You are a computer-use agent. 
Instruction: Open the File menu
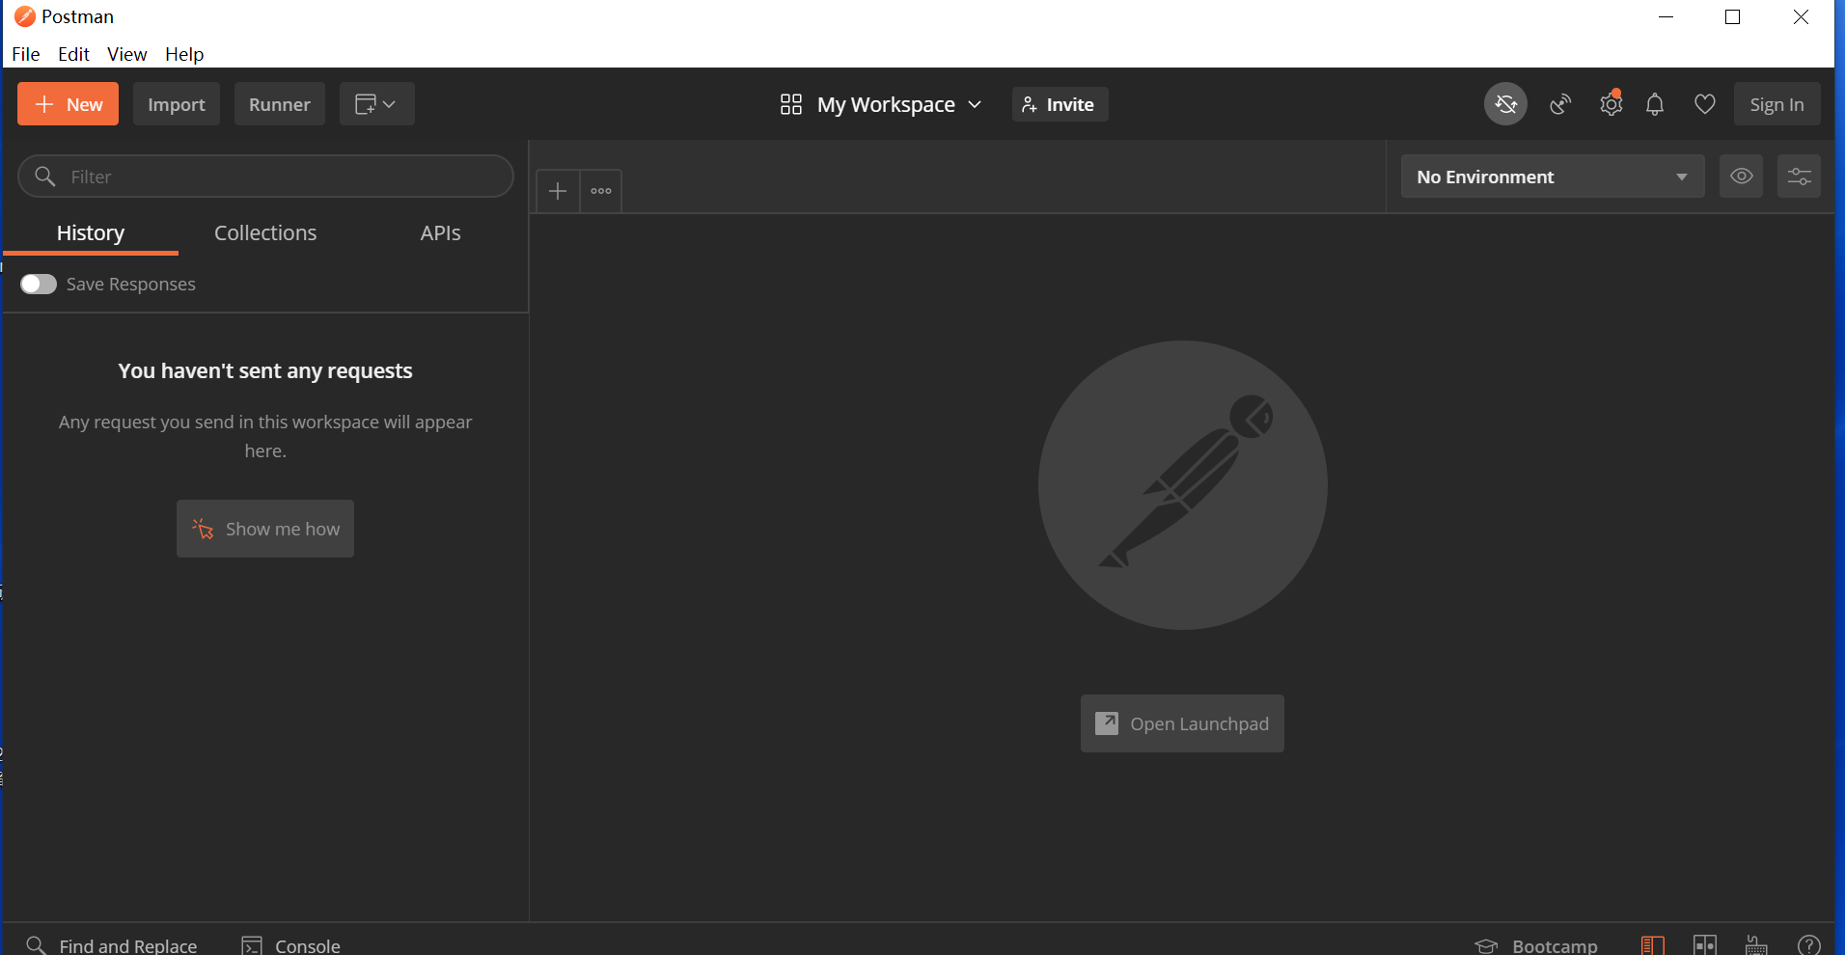point(26,54)
